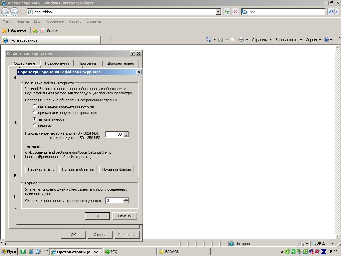Image resolution: width=341 pixels, height=256 pixels.
Task: Click the Internet zone globe icon
Action: point(232,244)
